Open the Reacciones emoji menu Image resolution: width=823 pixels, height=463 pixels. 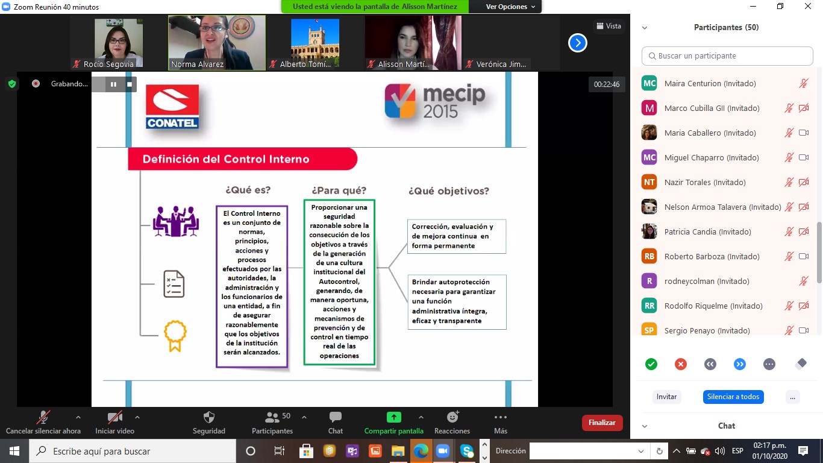[452, 423]
